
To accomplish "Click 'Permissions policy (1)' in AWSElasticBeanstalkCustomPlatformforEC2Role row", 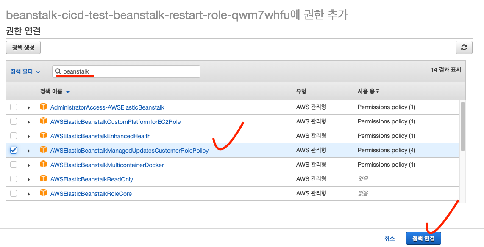I will 387,121.
